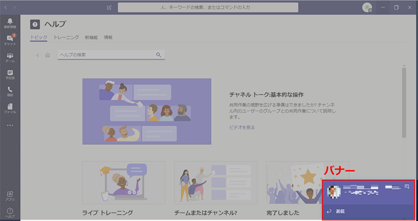Switch to the 新機能 tab
The height and width of the screenshot is (221, 418).
tap(91, 37)
